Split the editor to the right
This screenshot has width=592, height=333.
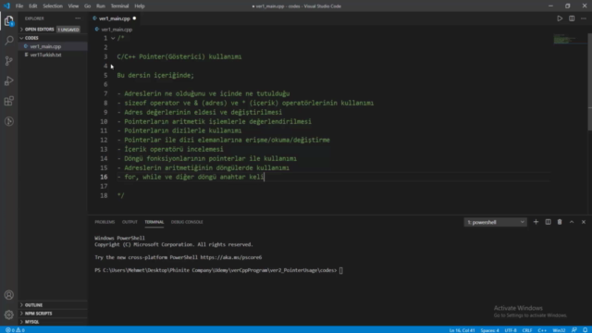coord(572,18)
